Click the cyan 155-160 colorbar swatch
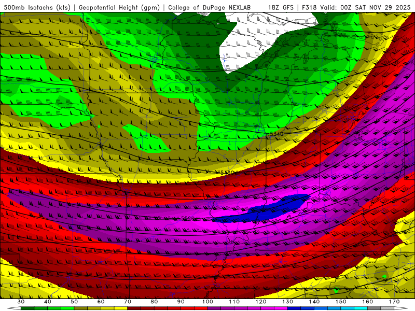Viewport: 415px width, 311px height. tap(361, 308)
